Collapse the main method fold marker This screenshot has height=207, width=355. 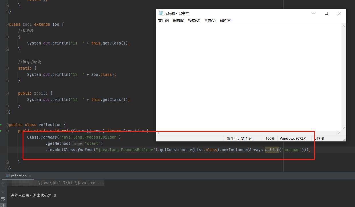point(7,131)
